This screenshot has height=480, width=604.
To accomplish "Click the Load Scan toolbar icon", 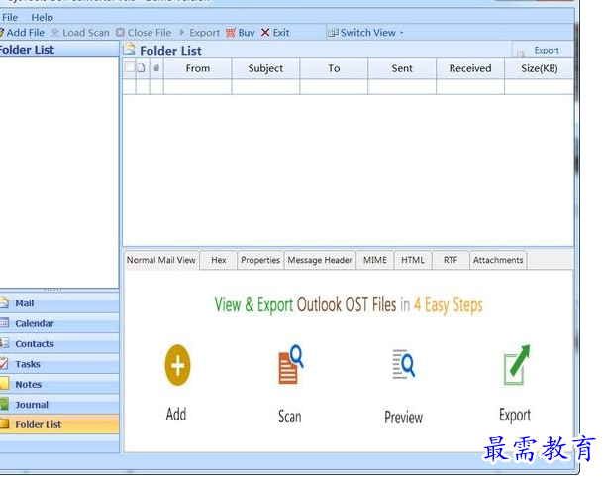I will (x=55, y=33).
